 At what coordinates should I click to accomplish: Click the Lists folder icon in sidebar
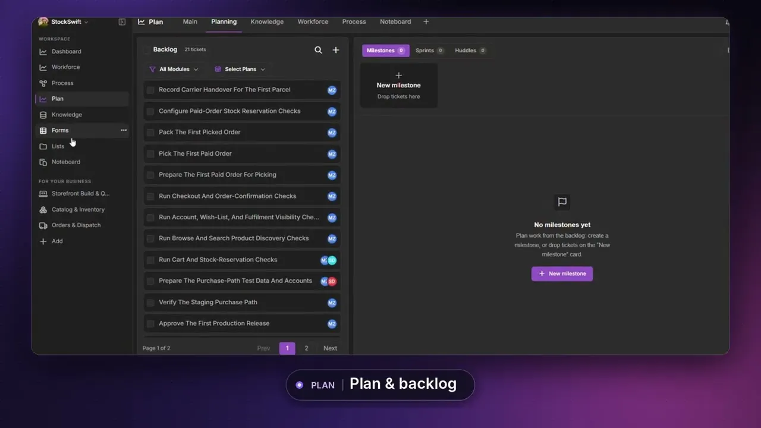coord(43,146)
